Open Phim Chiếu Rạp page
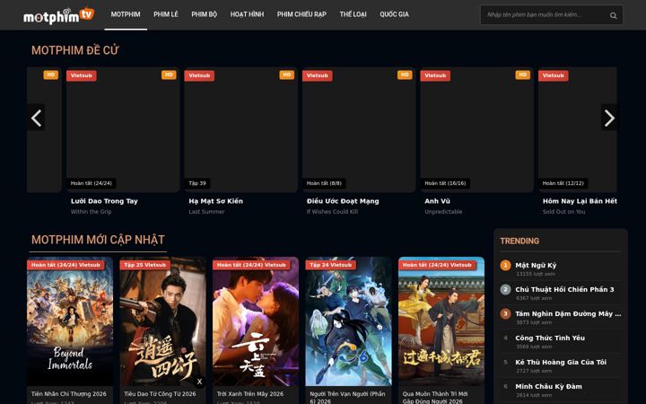This screenshot has height=404, width=646. click(x=301, y=14)
